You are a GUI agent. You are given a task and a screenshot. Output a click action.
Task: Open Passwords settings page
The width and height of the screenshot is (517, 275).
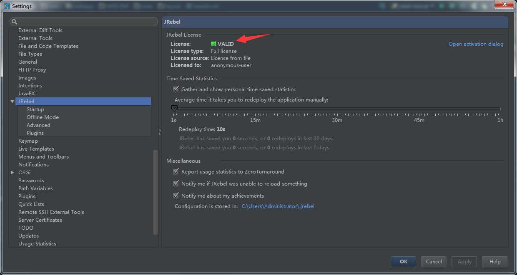click(x=31, y=180)
